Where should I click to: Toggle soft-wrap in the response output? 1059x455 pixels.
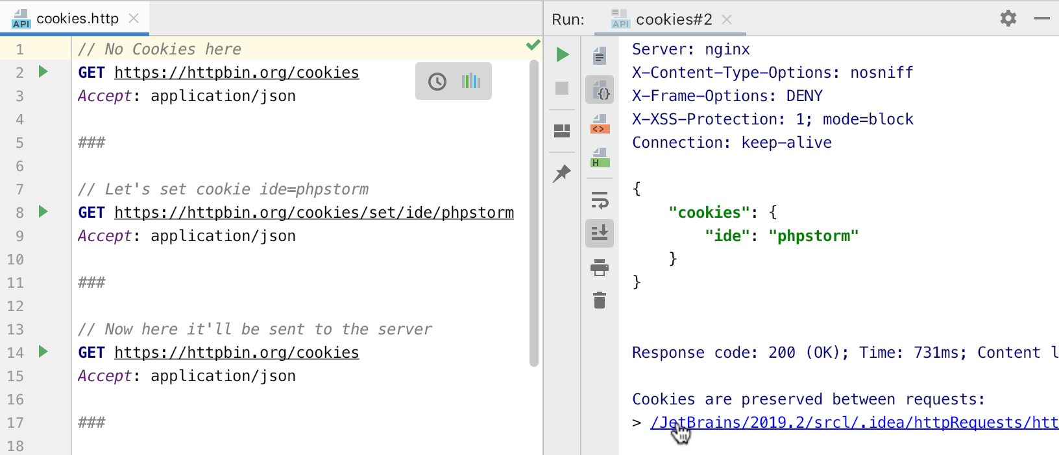click(600, 200)
